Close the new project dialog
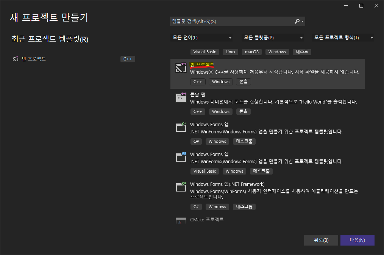 376,6
